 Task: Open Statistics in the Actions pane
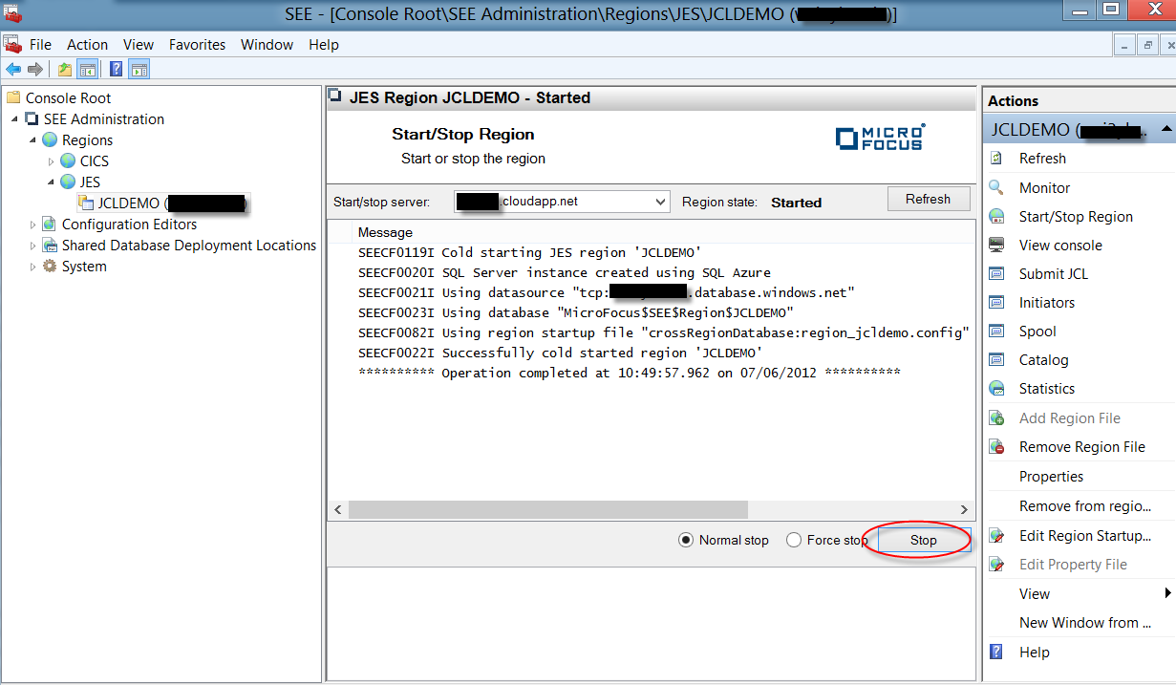(x=1046, y=389)
